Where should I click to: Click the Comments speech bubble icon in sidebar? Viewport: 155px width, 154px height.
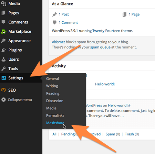click(3, 22)
